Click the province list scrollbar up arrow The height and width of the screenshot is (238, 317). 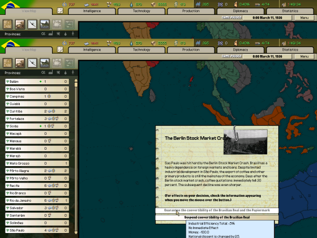[76, 80]
